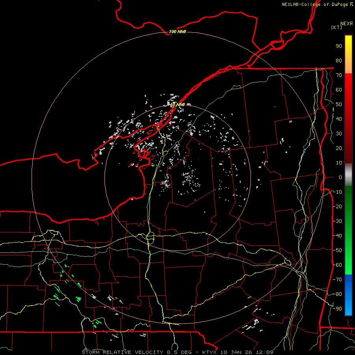Click the KTYX 10 JAN 26 12:09 timestamp

point(237,352)
